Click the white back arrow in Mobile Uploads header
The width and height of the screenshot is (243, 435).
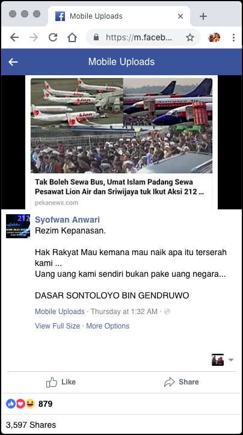[13, 62]
